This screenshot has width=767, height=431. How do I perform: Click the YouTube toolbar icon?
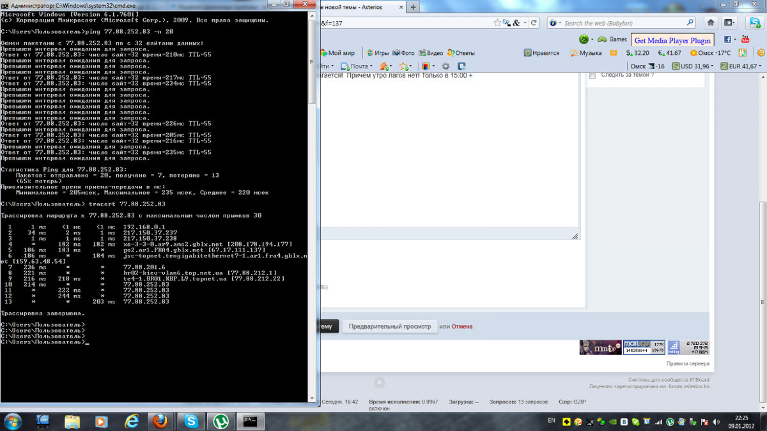pyautogui.click(x=745, y=39)
